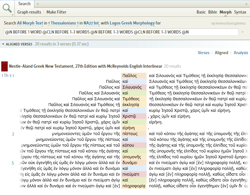Open Graph results
Viewport: 250px width, 195px height.
pyautogui.click(x=29, y=12)
